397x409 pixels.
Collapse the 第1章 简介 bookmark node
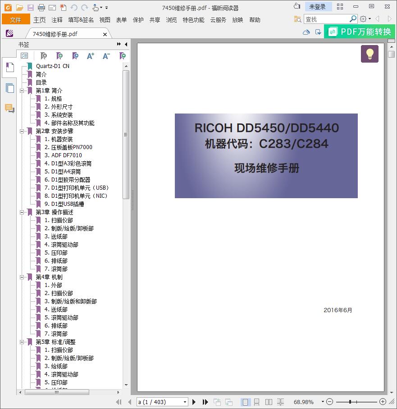click(22, 91)
